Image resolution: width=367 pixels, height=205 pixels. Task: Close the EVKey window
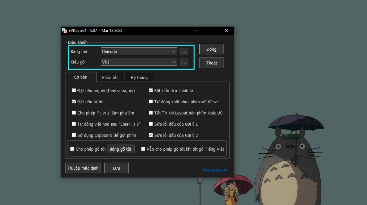[x=226, y=31]
